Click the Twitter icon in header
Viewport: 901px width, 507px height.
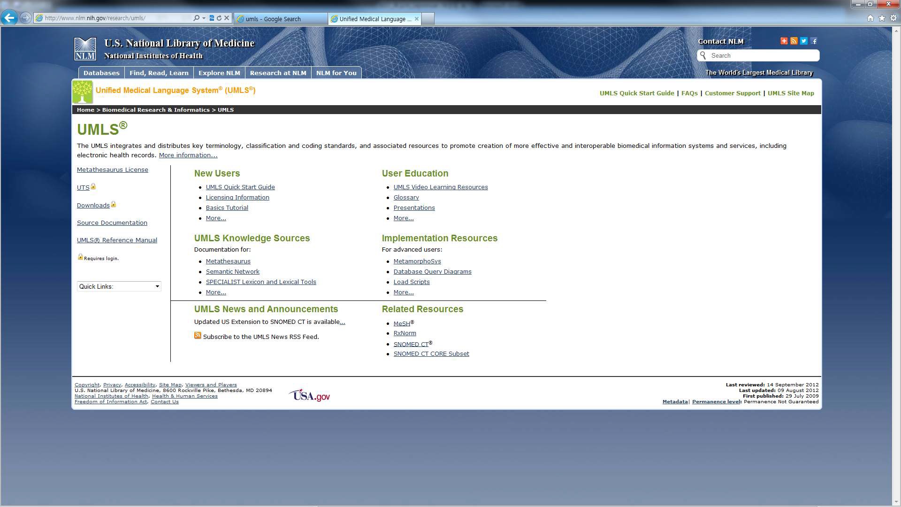click(804, 40)
